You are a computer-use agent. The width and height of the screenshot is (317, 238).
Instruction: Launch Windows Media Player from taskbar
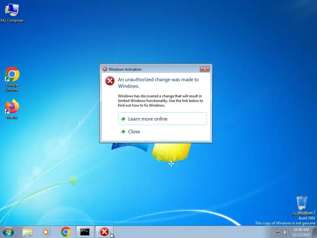[x=46, y=232]
